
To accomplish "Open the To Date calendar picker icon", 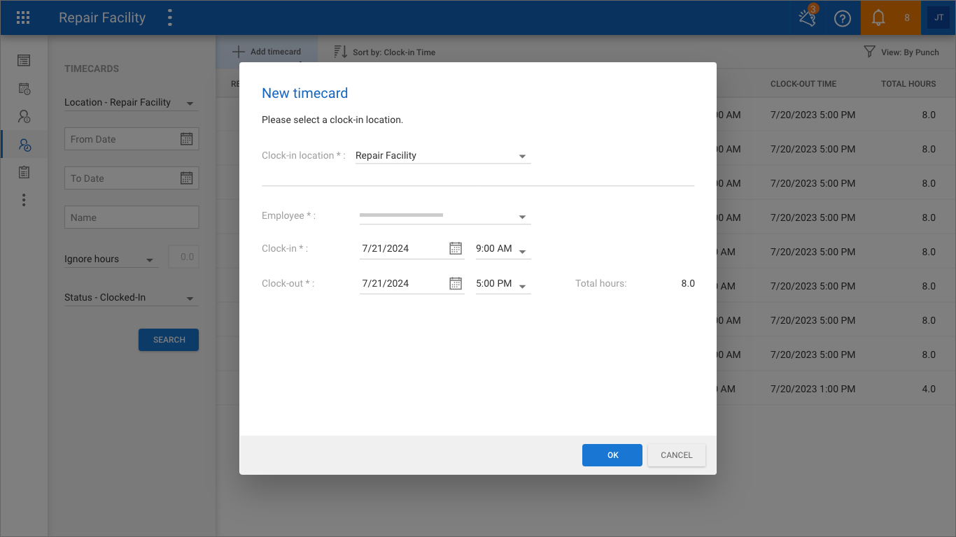I will pos(186,178).
